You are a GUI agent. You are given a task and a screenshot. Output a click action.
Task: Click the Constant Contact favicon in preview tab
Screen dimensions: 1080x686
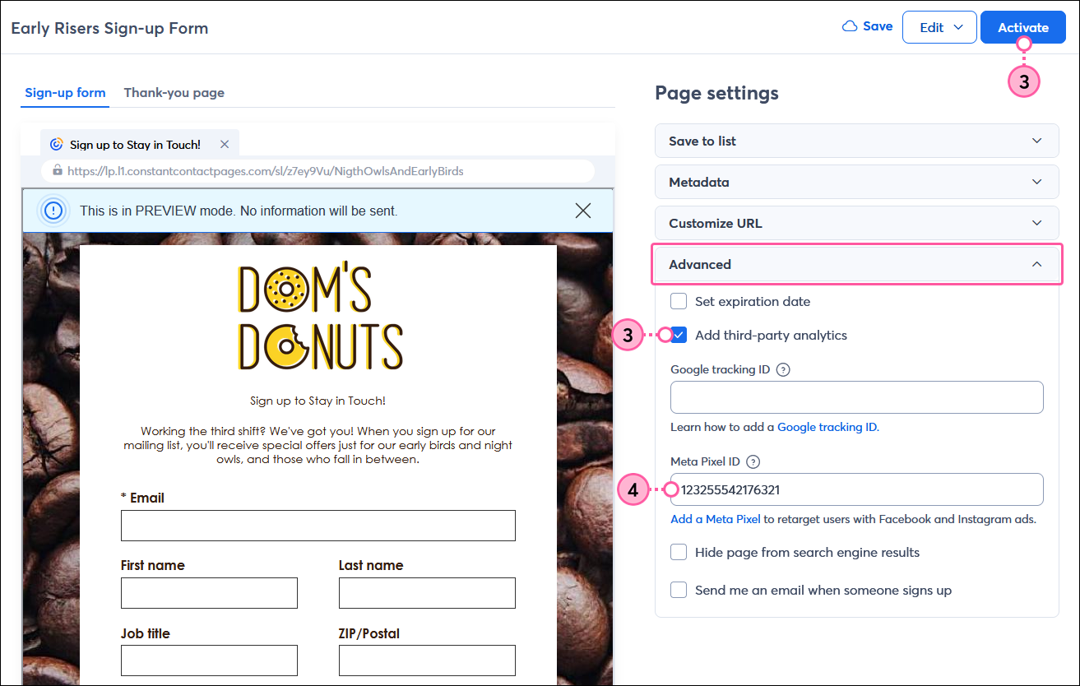tap(56, 144)
